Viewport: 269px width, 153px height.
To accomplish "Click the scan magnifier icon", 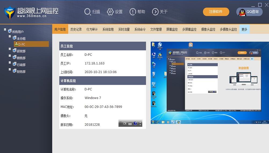I will click(87, 12).
